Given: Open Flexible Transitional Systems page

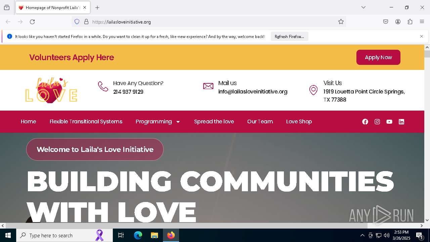Looking at the screenshot, I should tap(86, 122).
